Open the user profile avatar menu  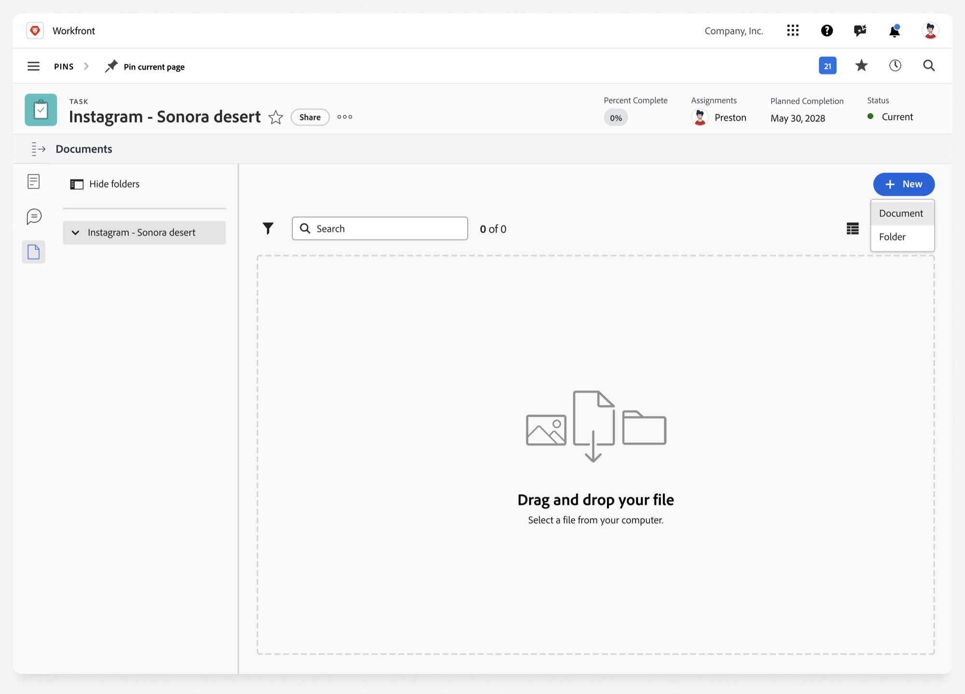click(930, 30)
